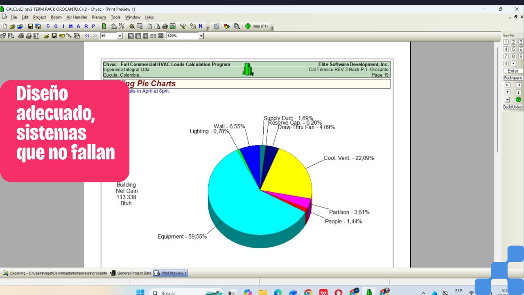Open the Plenum menu

pyautogui.click(x=99, y=17)
